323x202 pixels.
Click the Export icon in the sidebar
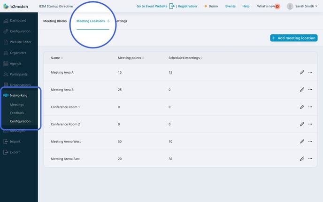coord(6,152)
